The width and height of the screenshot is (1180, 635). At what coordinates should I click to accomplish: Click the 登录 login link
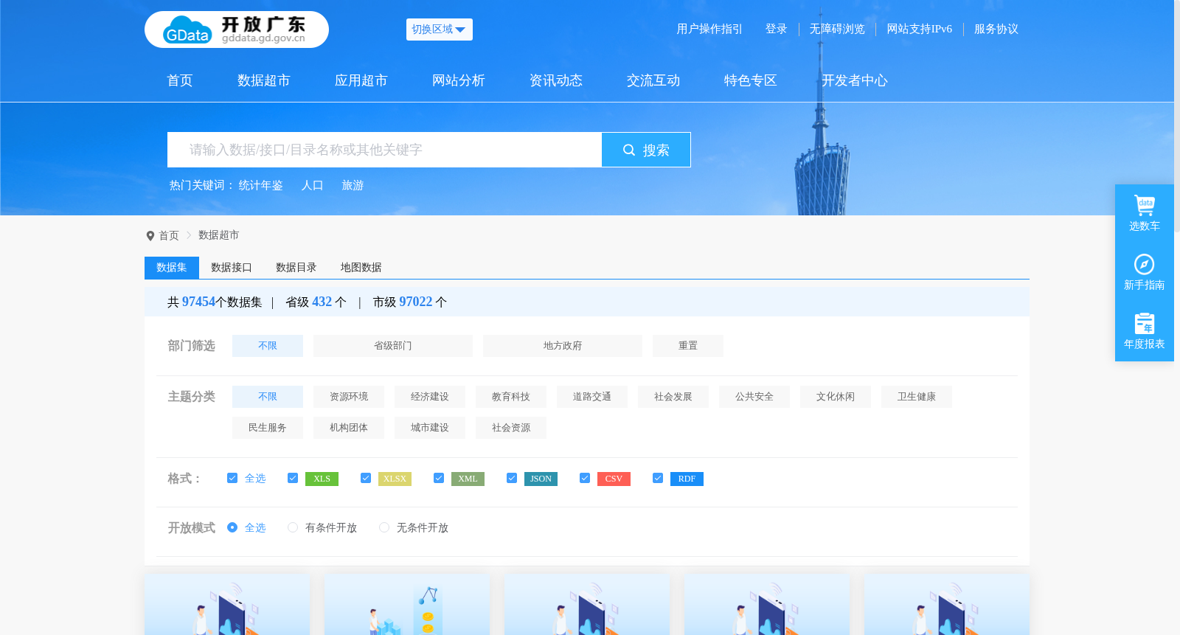click(x=776, y=29)
